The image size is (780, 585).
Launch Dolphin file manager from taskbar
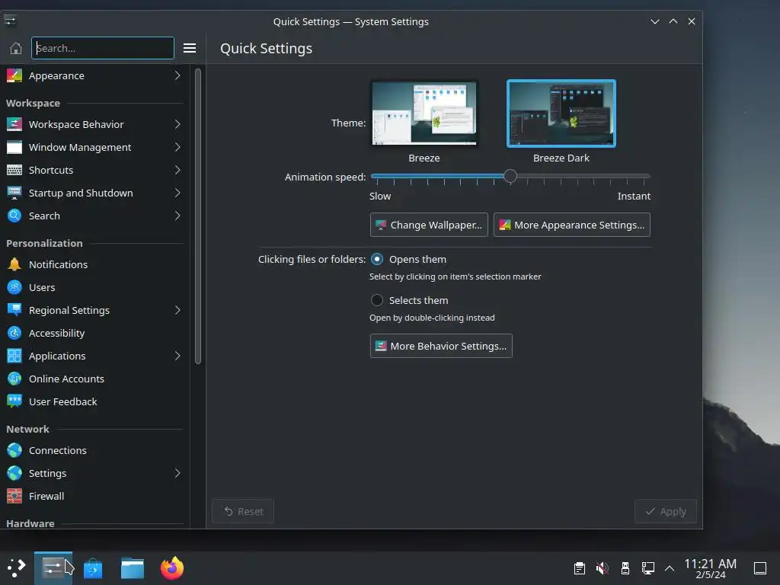[x=133, y=568]
